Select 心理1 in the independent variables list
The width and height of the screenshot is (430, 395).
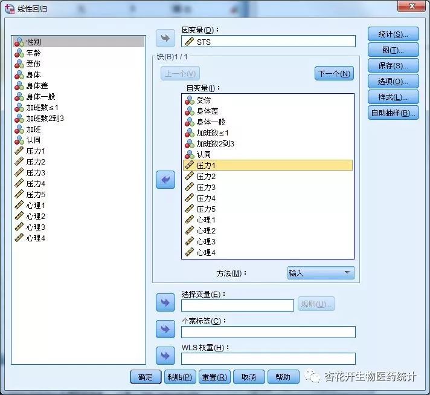(x=268, y=220)
